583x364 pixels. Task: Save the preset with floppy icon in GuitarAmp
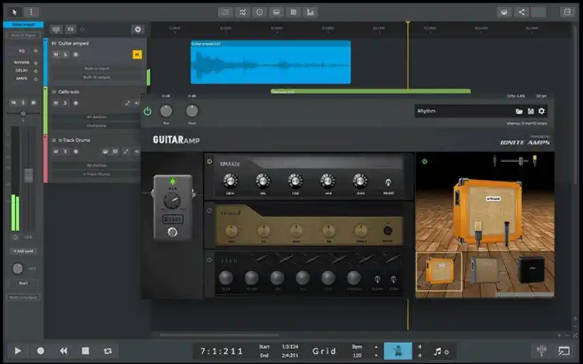(x=530, y=111)
